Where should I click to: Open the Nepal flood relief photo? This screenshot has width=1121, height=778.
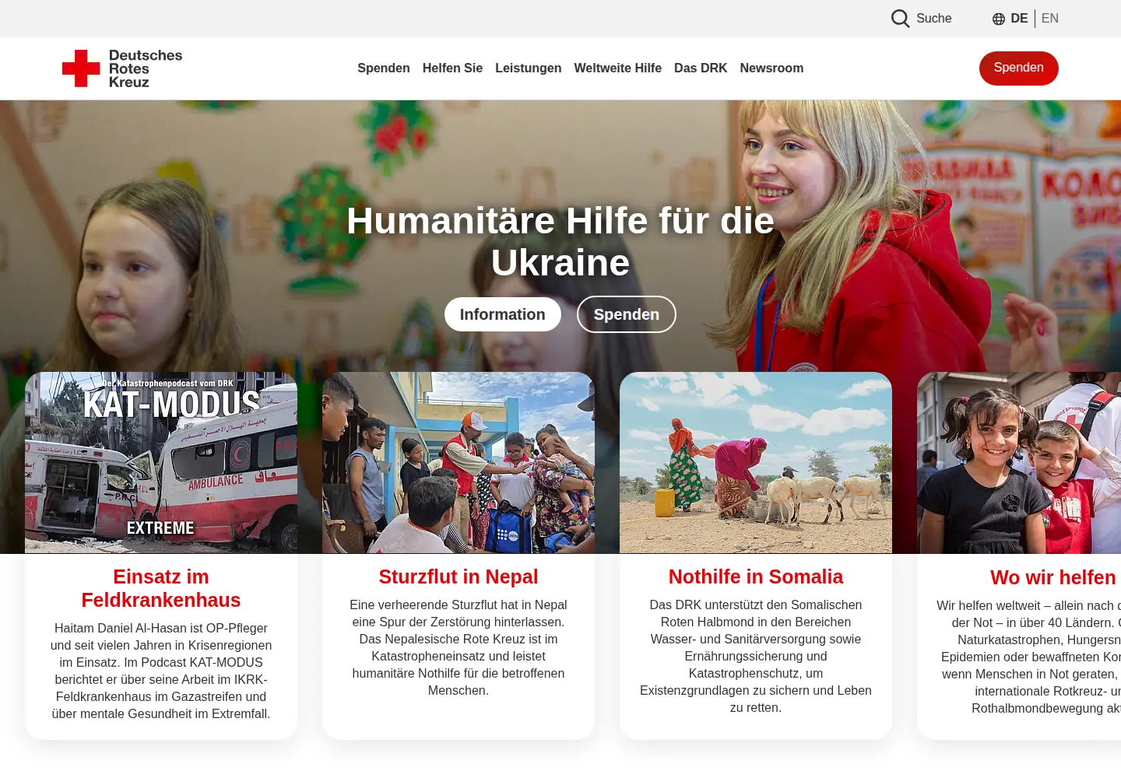click(459, 463)
